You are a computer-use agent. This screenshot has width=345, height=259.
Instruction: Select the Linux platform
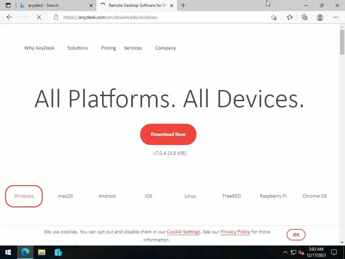point(190,196)
